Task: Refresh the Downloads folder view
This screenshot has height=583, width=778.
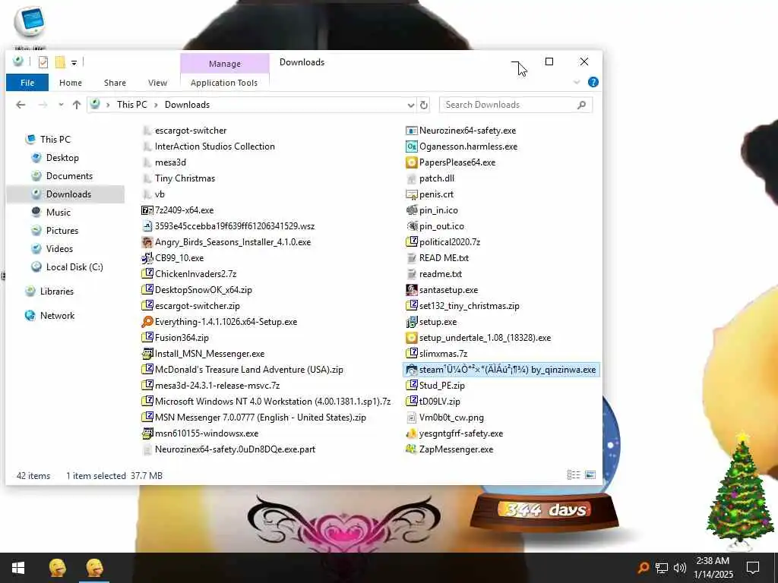Action: pos(424,105)
